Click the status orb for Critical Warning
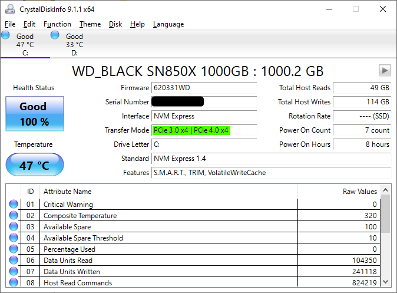The image size is (397, 293). (14, 204)
